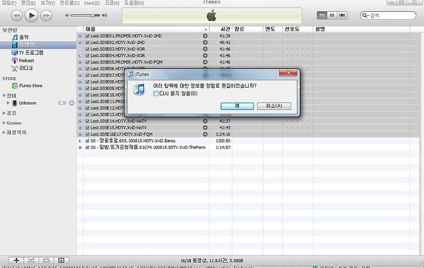Uncheck Lost.S05E02.HDTV.XviD-2HD checkbox
The width and height of the screenshot is (424, 268).
coord(87,42)
